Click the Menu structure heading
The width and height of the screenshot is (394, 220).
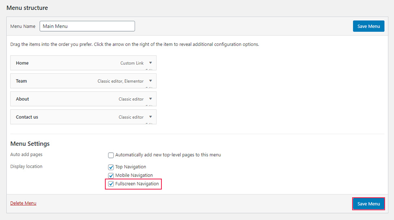27,8
